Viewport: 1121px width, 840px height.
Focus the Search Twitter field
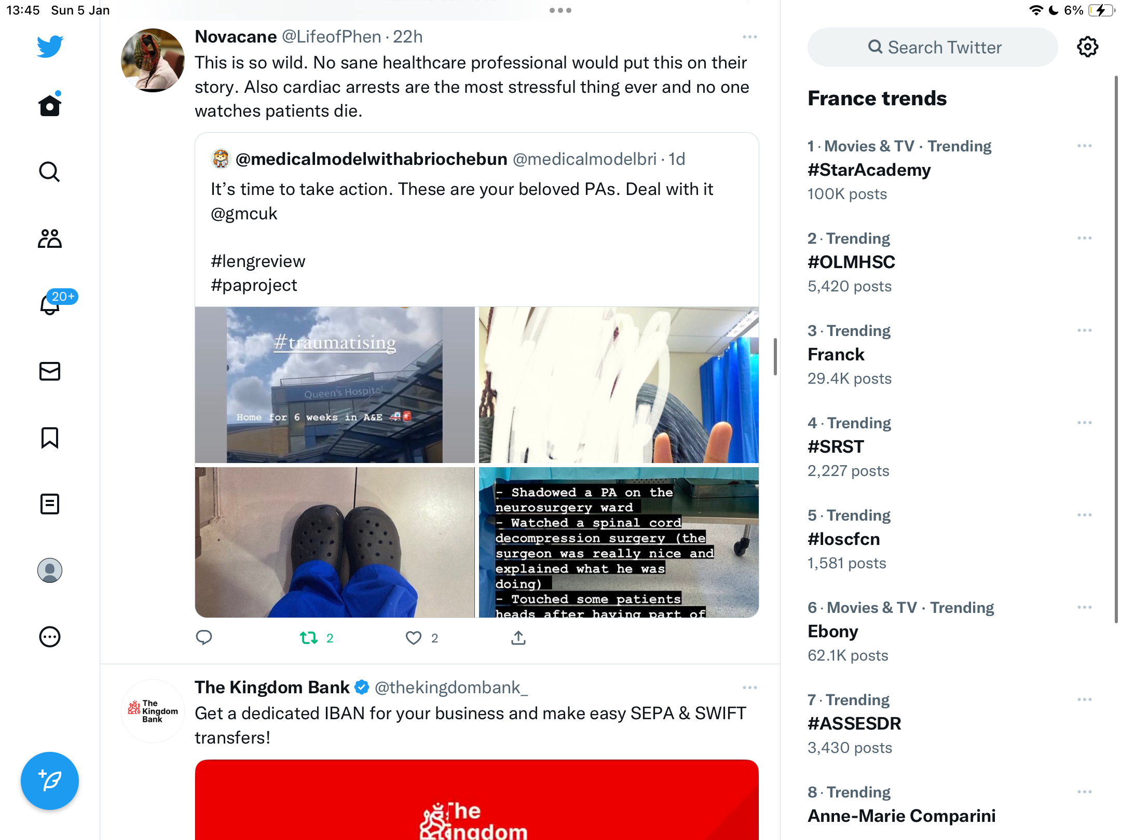click(x=933, y=47)
